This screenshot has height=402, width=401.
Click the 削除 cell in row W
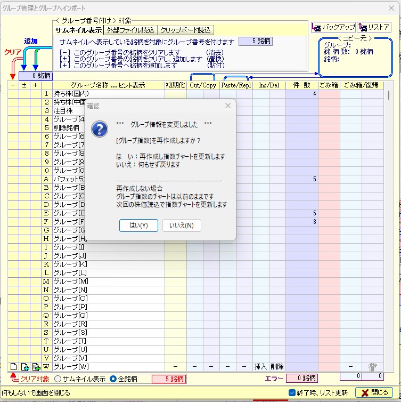click(x=277, y=367)
